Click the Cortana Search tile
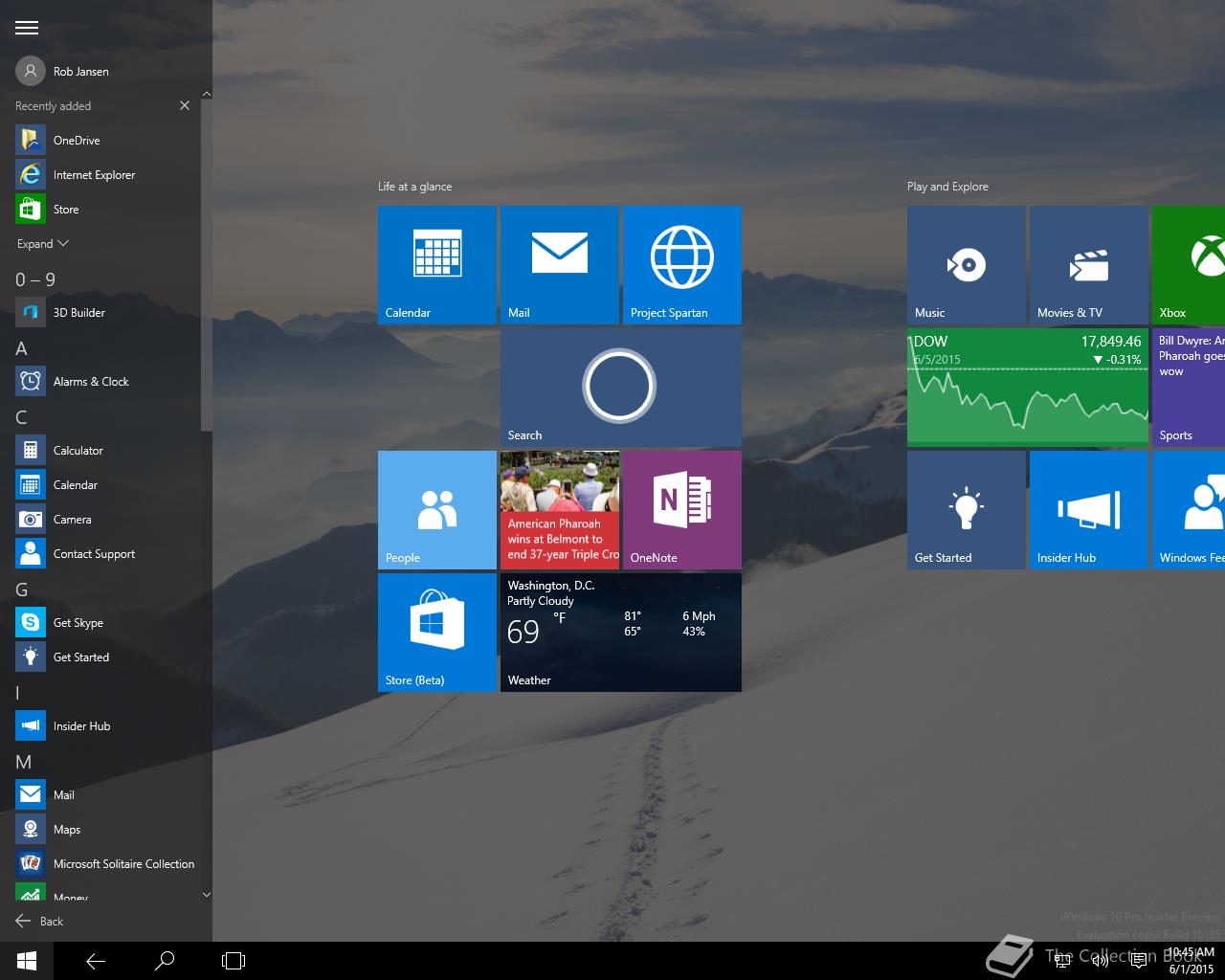The width and height of the screenshot is (1225, 980). point(620,388)
